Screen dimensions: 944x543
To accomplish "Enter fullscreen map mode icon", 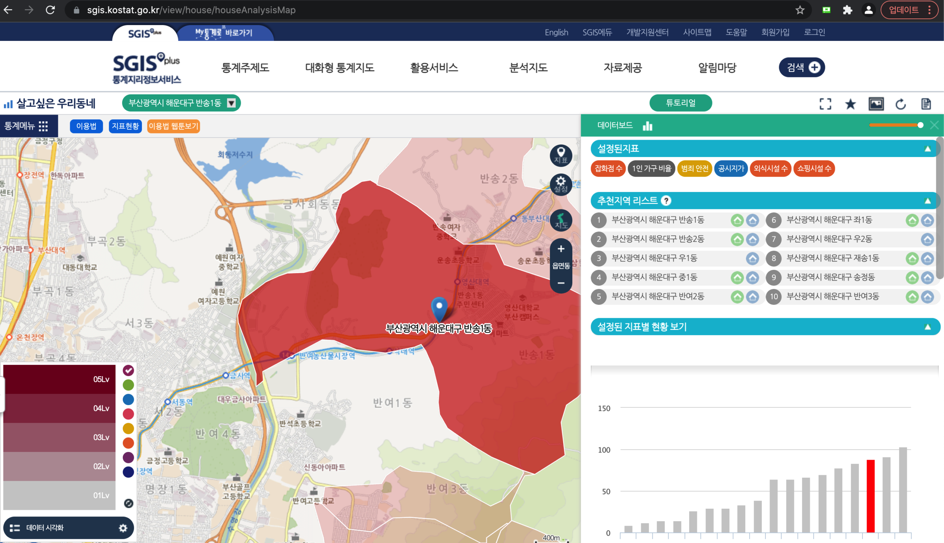I will pos(825,104).
